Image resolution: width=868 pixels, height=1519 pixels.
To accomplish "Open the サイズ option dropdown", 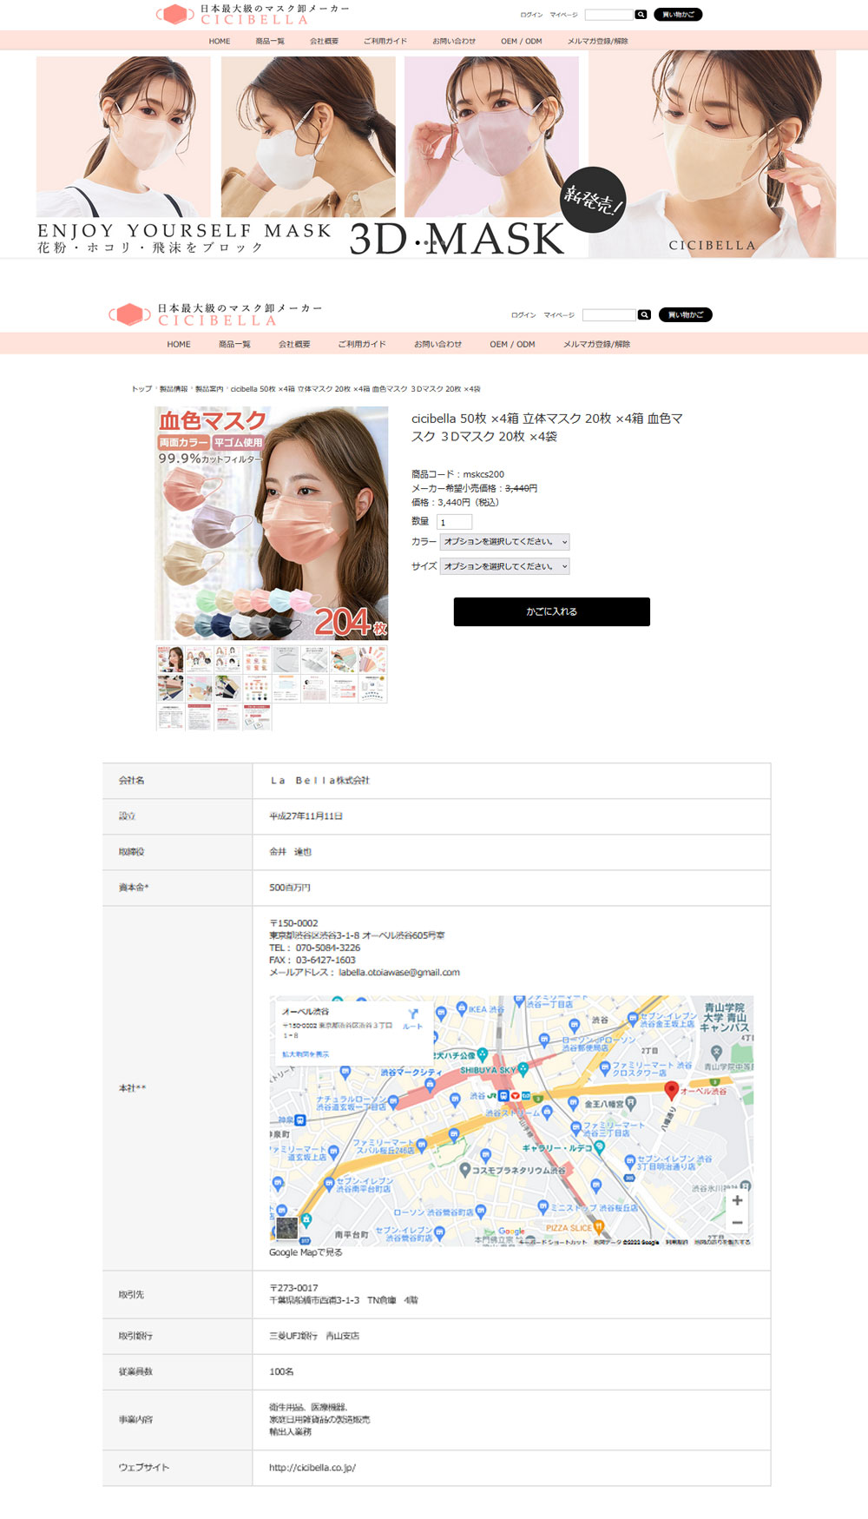I will tap(505, 566).
